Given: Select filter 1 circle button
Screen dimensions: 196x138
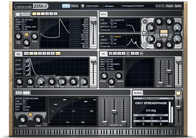Looking at the screenshot, I should 145,21.
